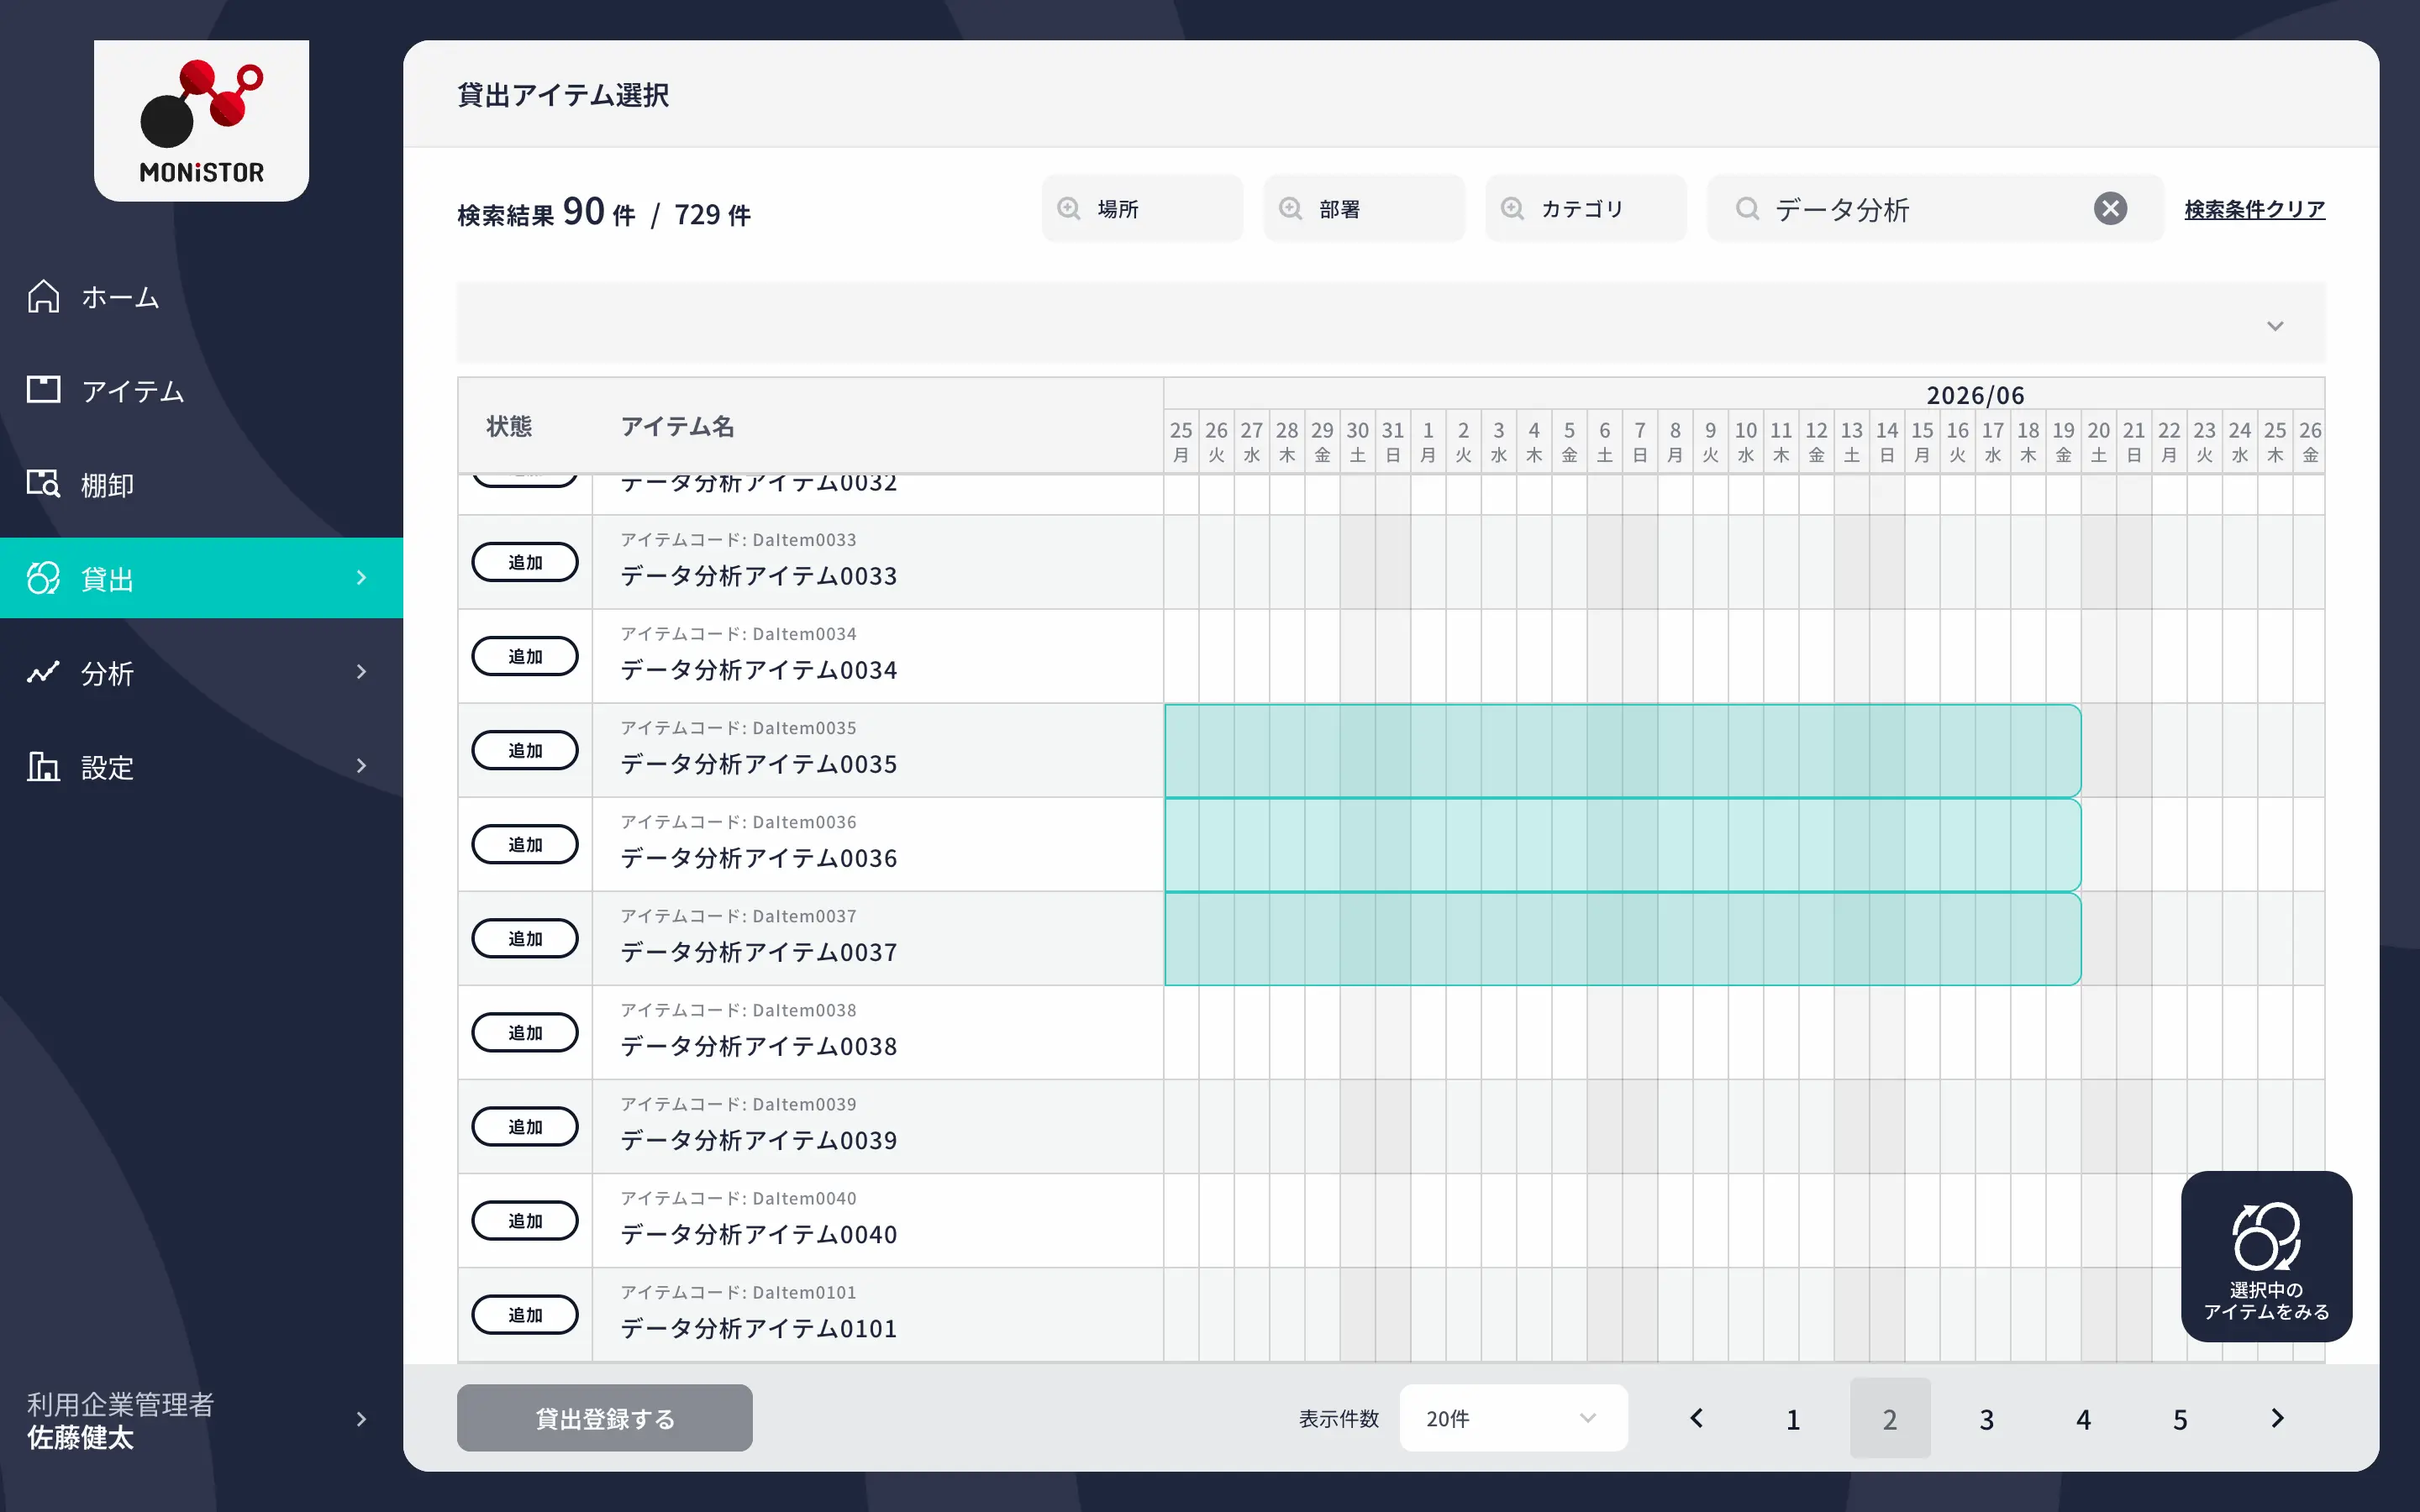This screenshot has height=1512, width=2420.
Task: Select the 貸出 menu item
Action: tap(201, 578)
